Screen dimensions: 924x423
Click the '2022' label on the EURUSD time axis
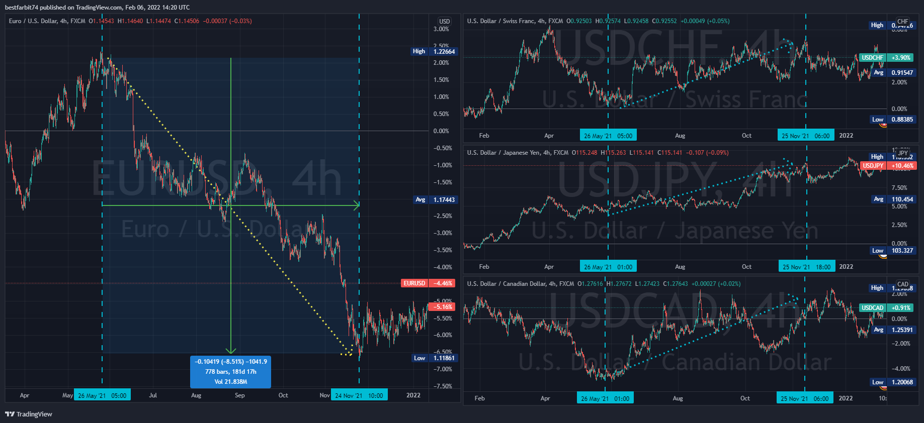[x=413, y=395]
